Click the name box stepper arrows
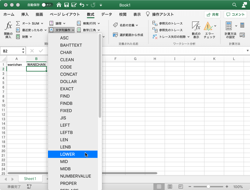 (x=23, y=51)
